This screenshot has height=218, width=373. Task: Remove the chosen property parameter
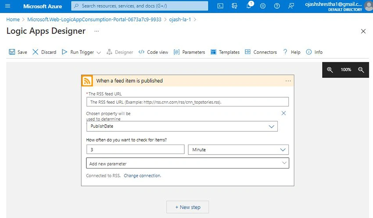(x=283, y=113)
